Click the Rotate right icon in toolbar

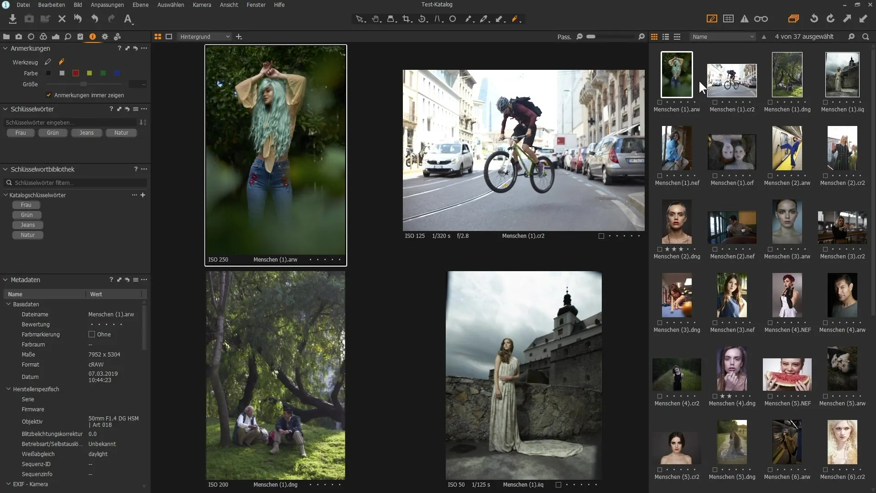(830, 19)
